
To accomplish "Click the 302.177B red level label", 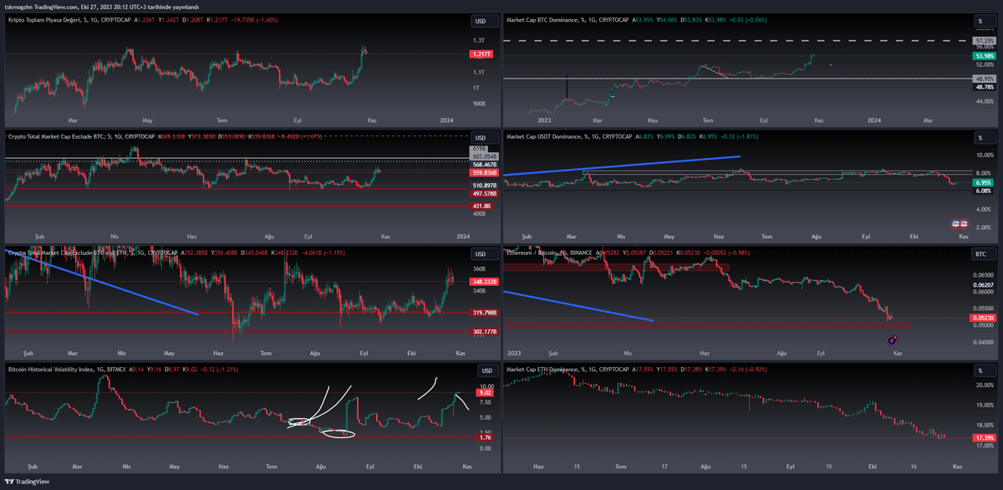I will (486, 331).
